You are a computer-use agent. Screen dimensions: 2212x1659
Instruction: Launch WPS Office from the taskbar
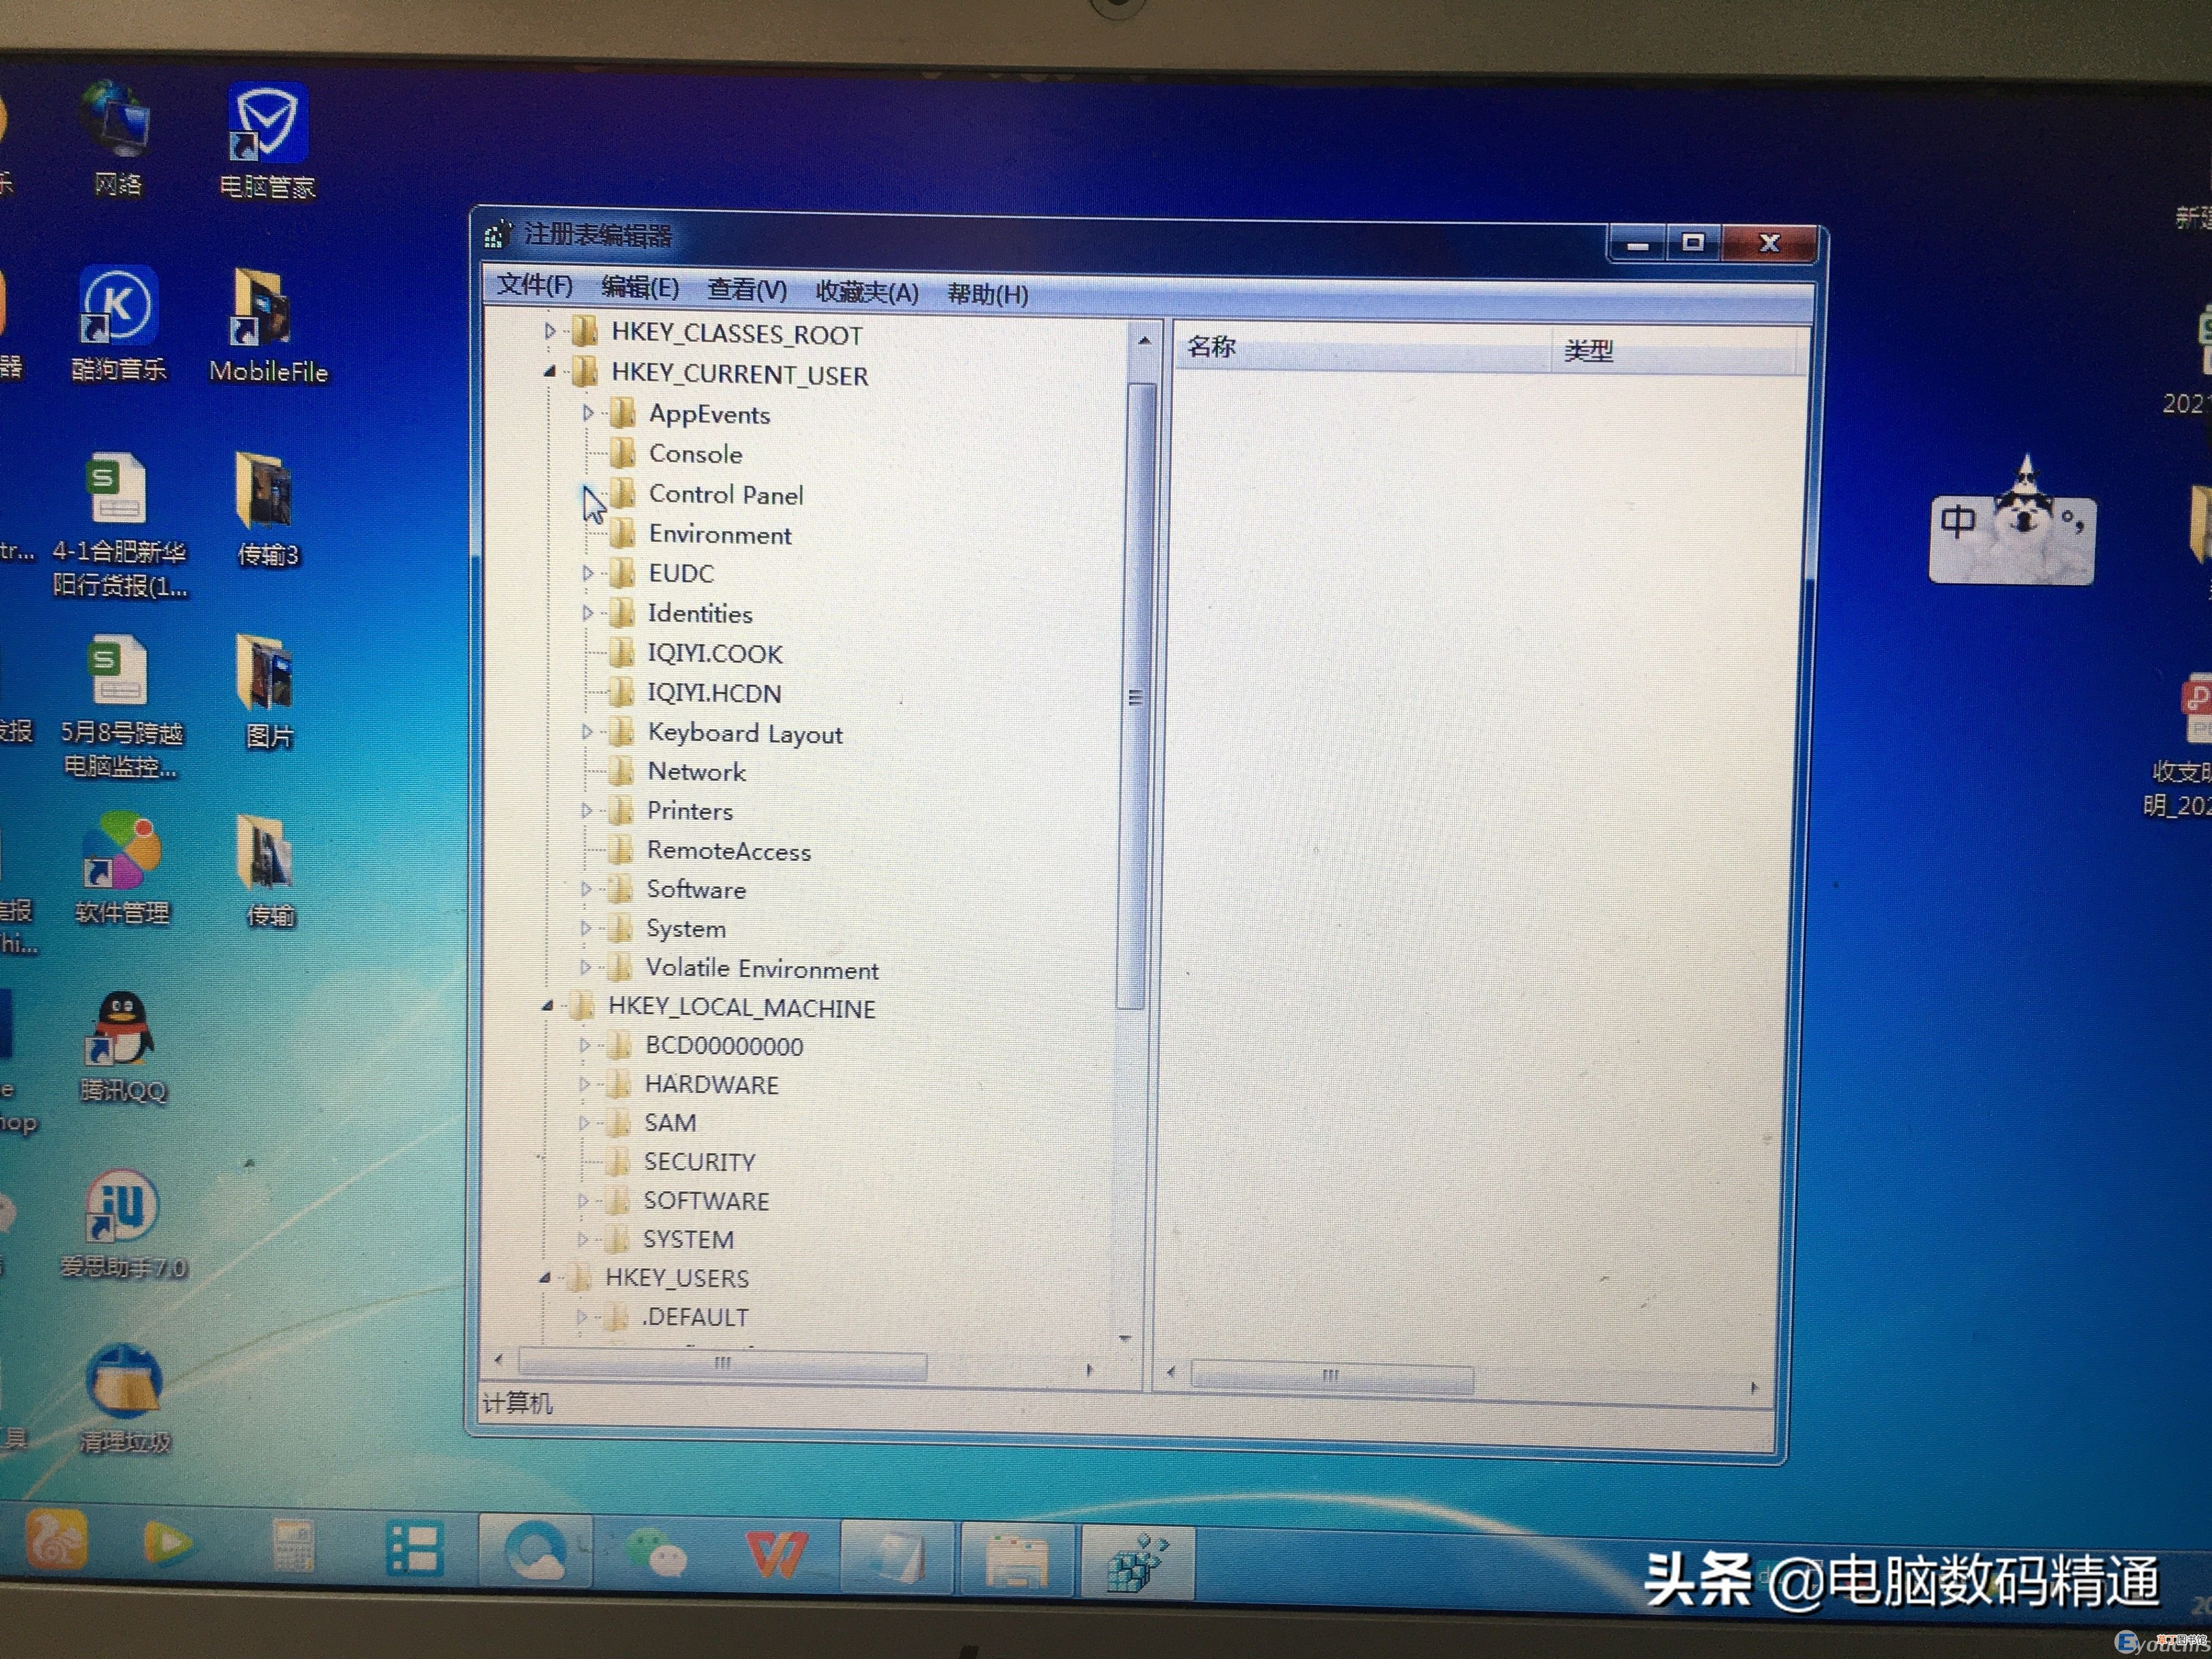[x=777, y=1555]
